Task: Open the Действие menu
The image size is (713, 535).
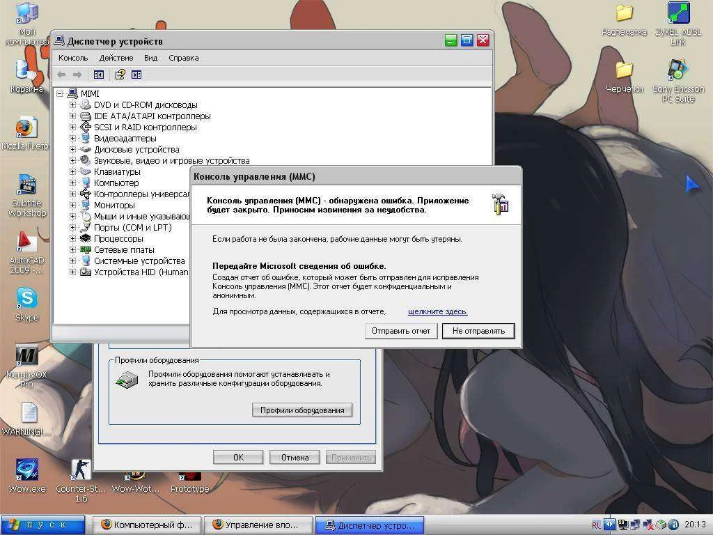Action: 116,58
